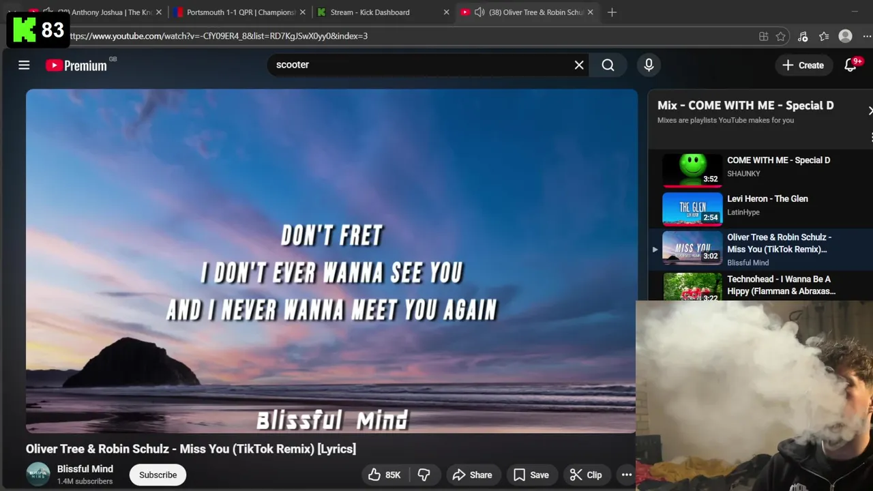Open a new browser tab
873x491 pixels.
(x=612, y=12)
